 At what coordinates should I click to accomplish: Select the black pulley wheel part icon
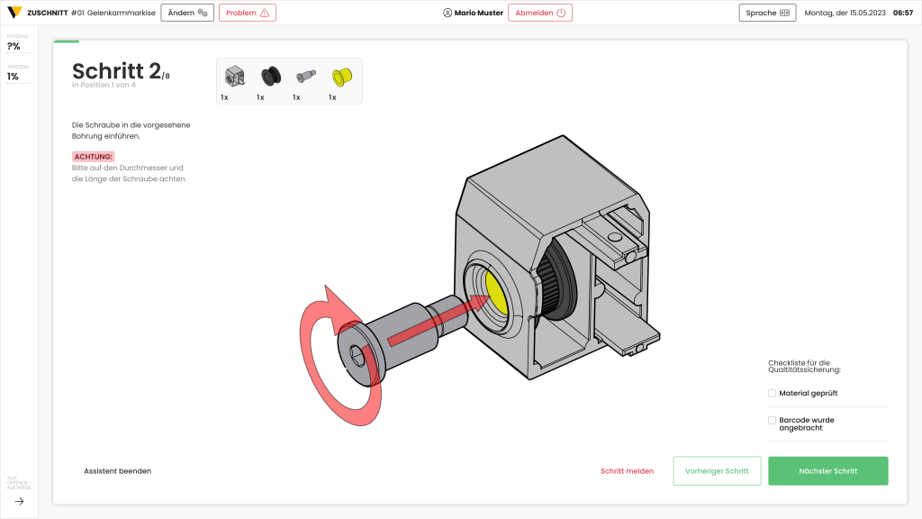click(270, 76)
